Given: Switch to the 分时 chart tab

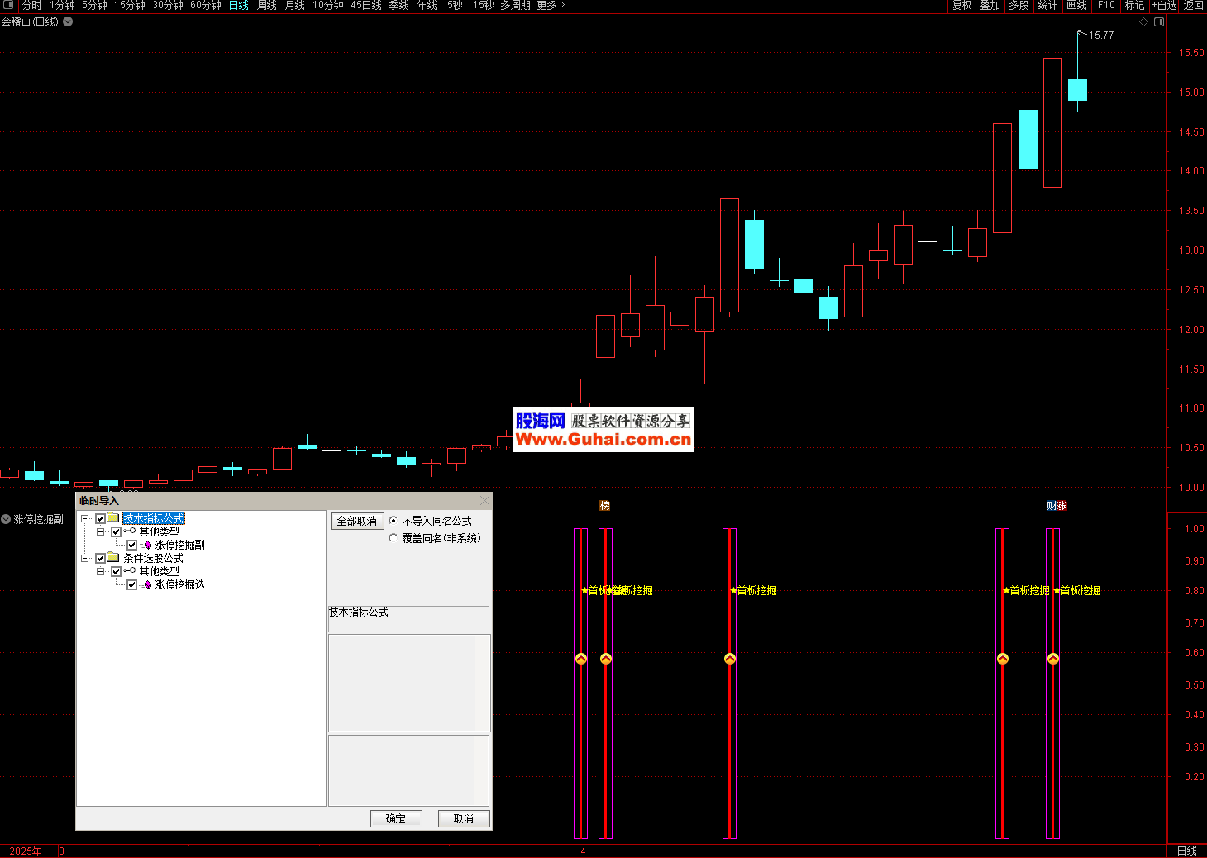Looking at the screenshot, I should click(31, 5).
